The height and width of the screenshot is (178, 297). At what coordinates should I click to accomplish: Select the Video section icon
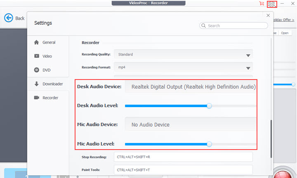pos(37,56)
